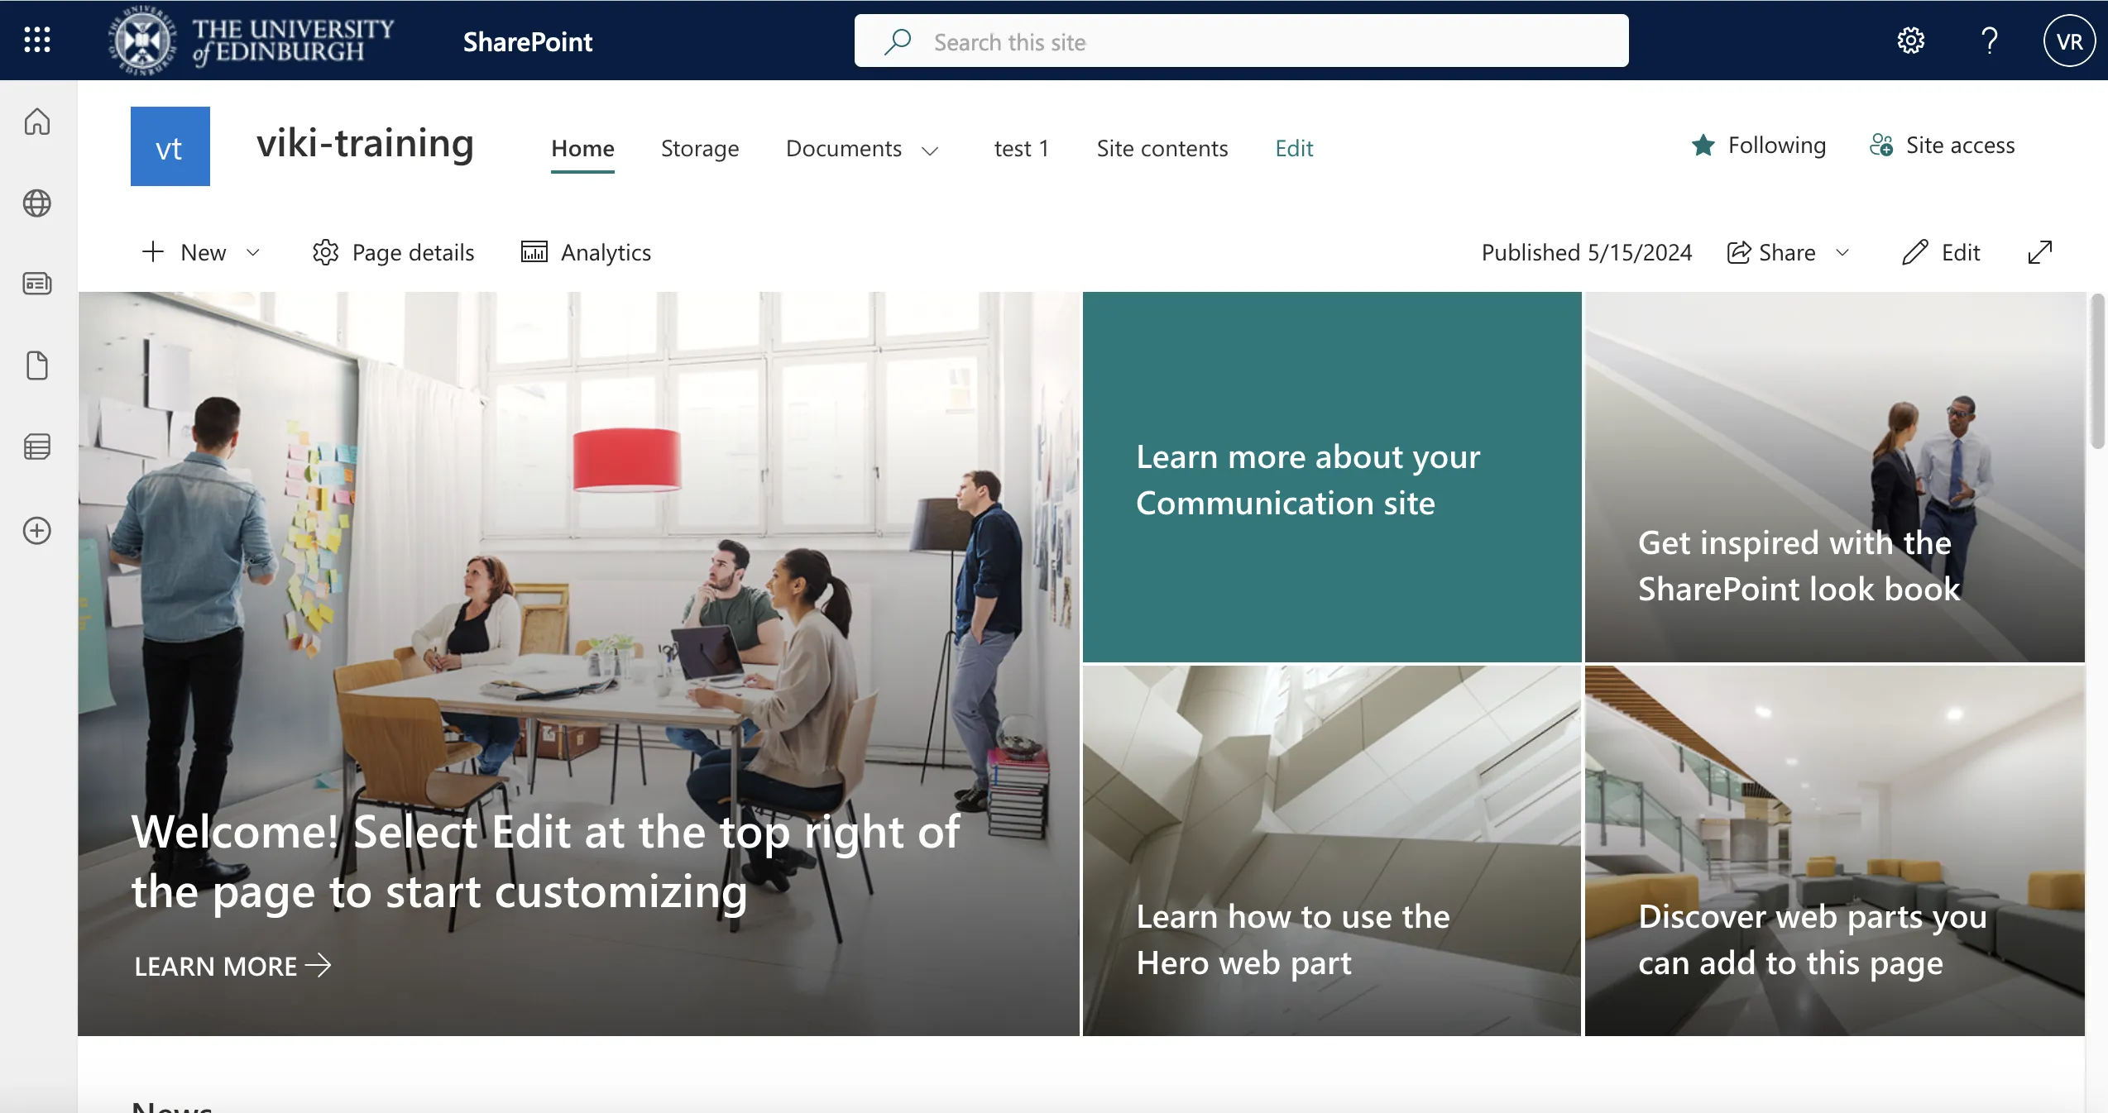Open the Help question mark icon

pos(1991,41)
